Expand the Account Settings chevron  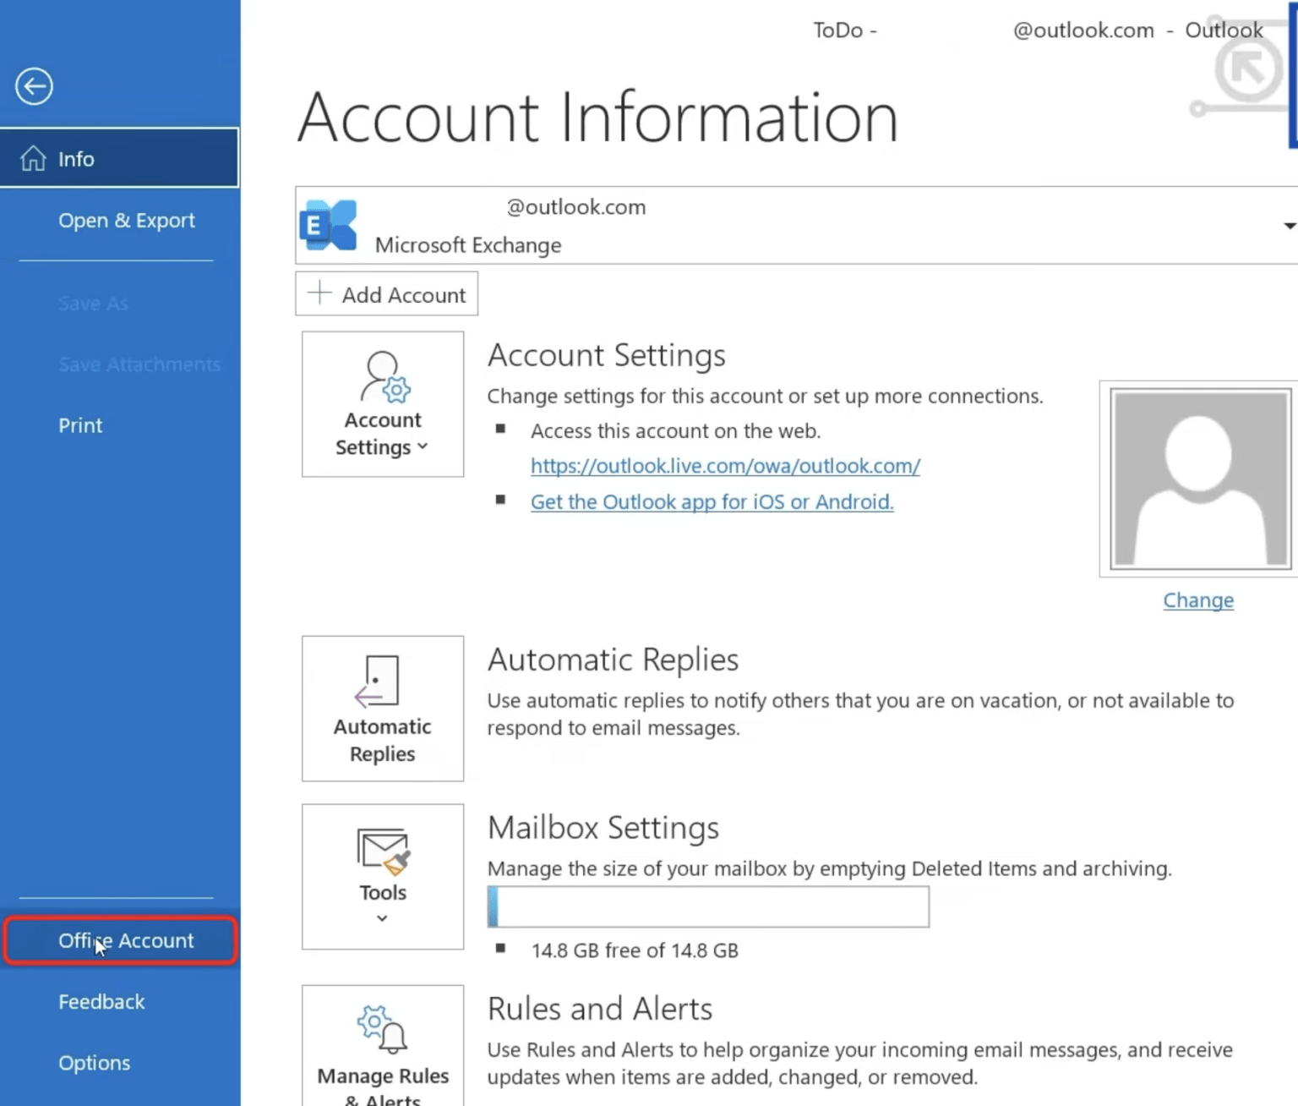[423, 447]
